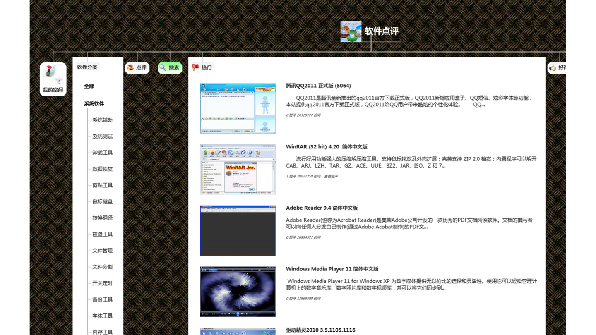Image resolution: width=596 pixels, height=335 pixels.
Task: Click the WinRAR screenshot thumbnail
Action: click(238, 169)
